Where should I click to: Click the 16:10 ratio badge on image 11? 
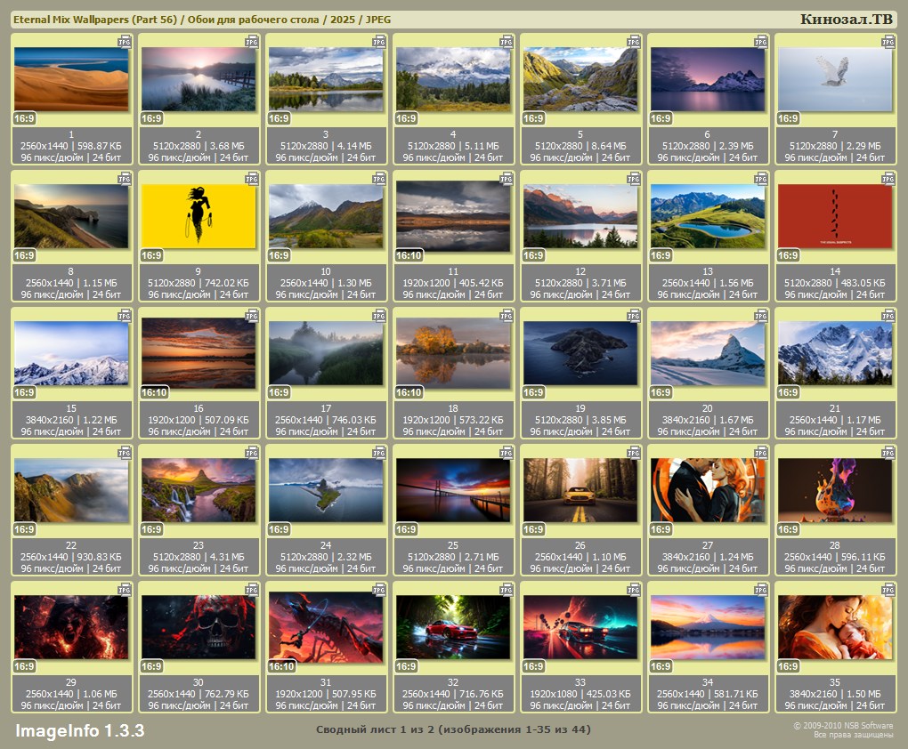click(409, 255)
